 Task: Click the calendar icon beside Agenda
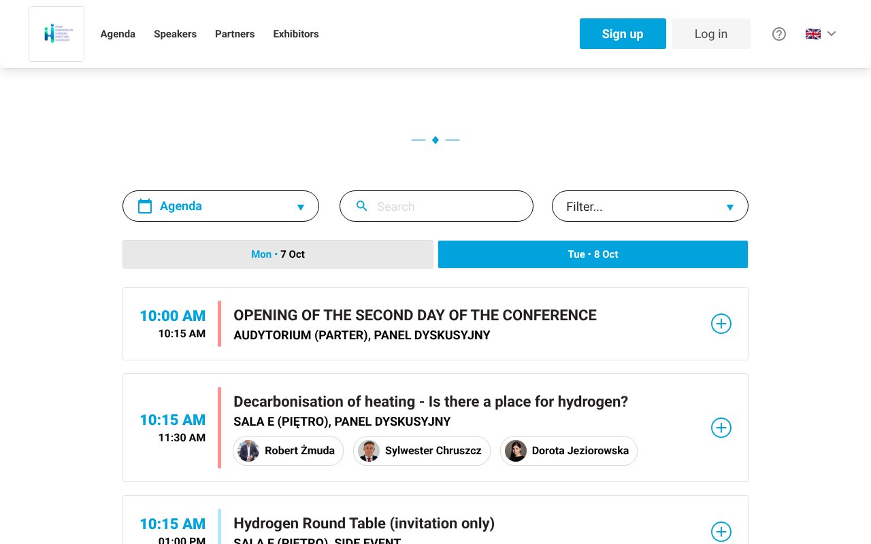(x=145, y=206)
